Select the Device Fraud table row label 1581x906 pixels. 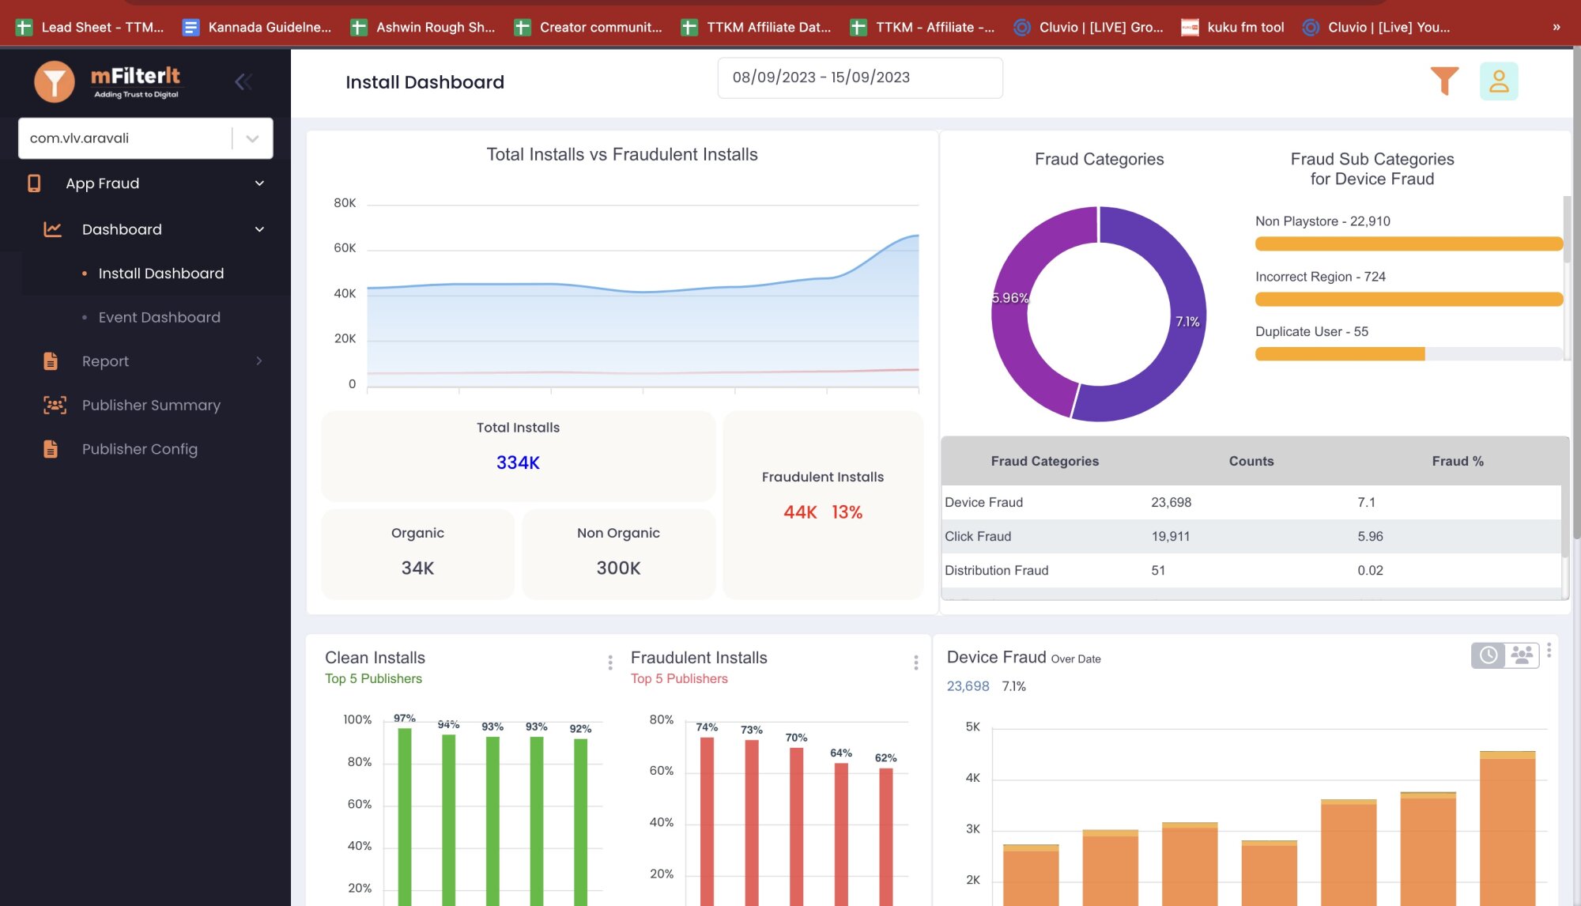point(983,502)
